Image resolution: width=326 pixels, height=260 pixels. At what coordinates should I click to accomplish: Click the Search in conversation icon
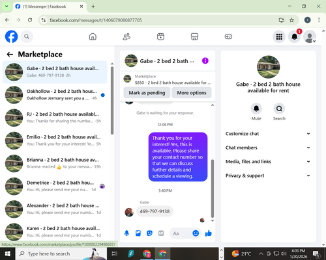coord(279,109)
